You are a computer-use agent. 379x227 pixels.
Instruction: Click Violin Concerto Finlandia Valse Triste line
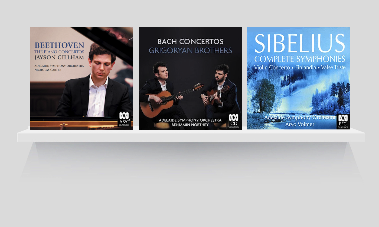(300, 68)
